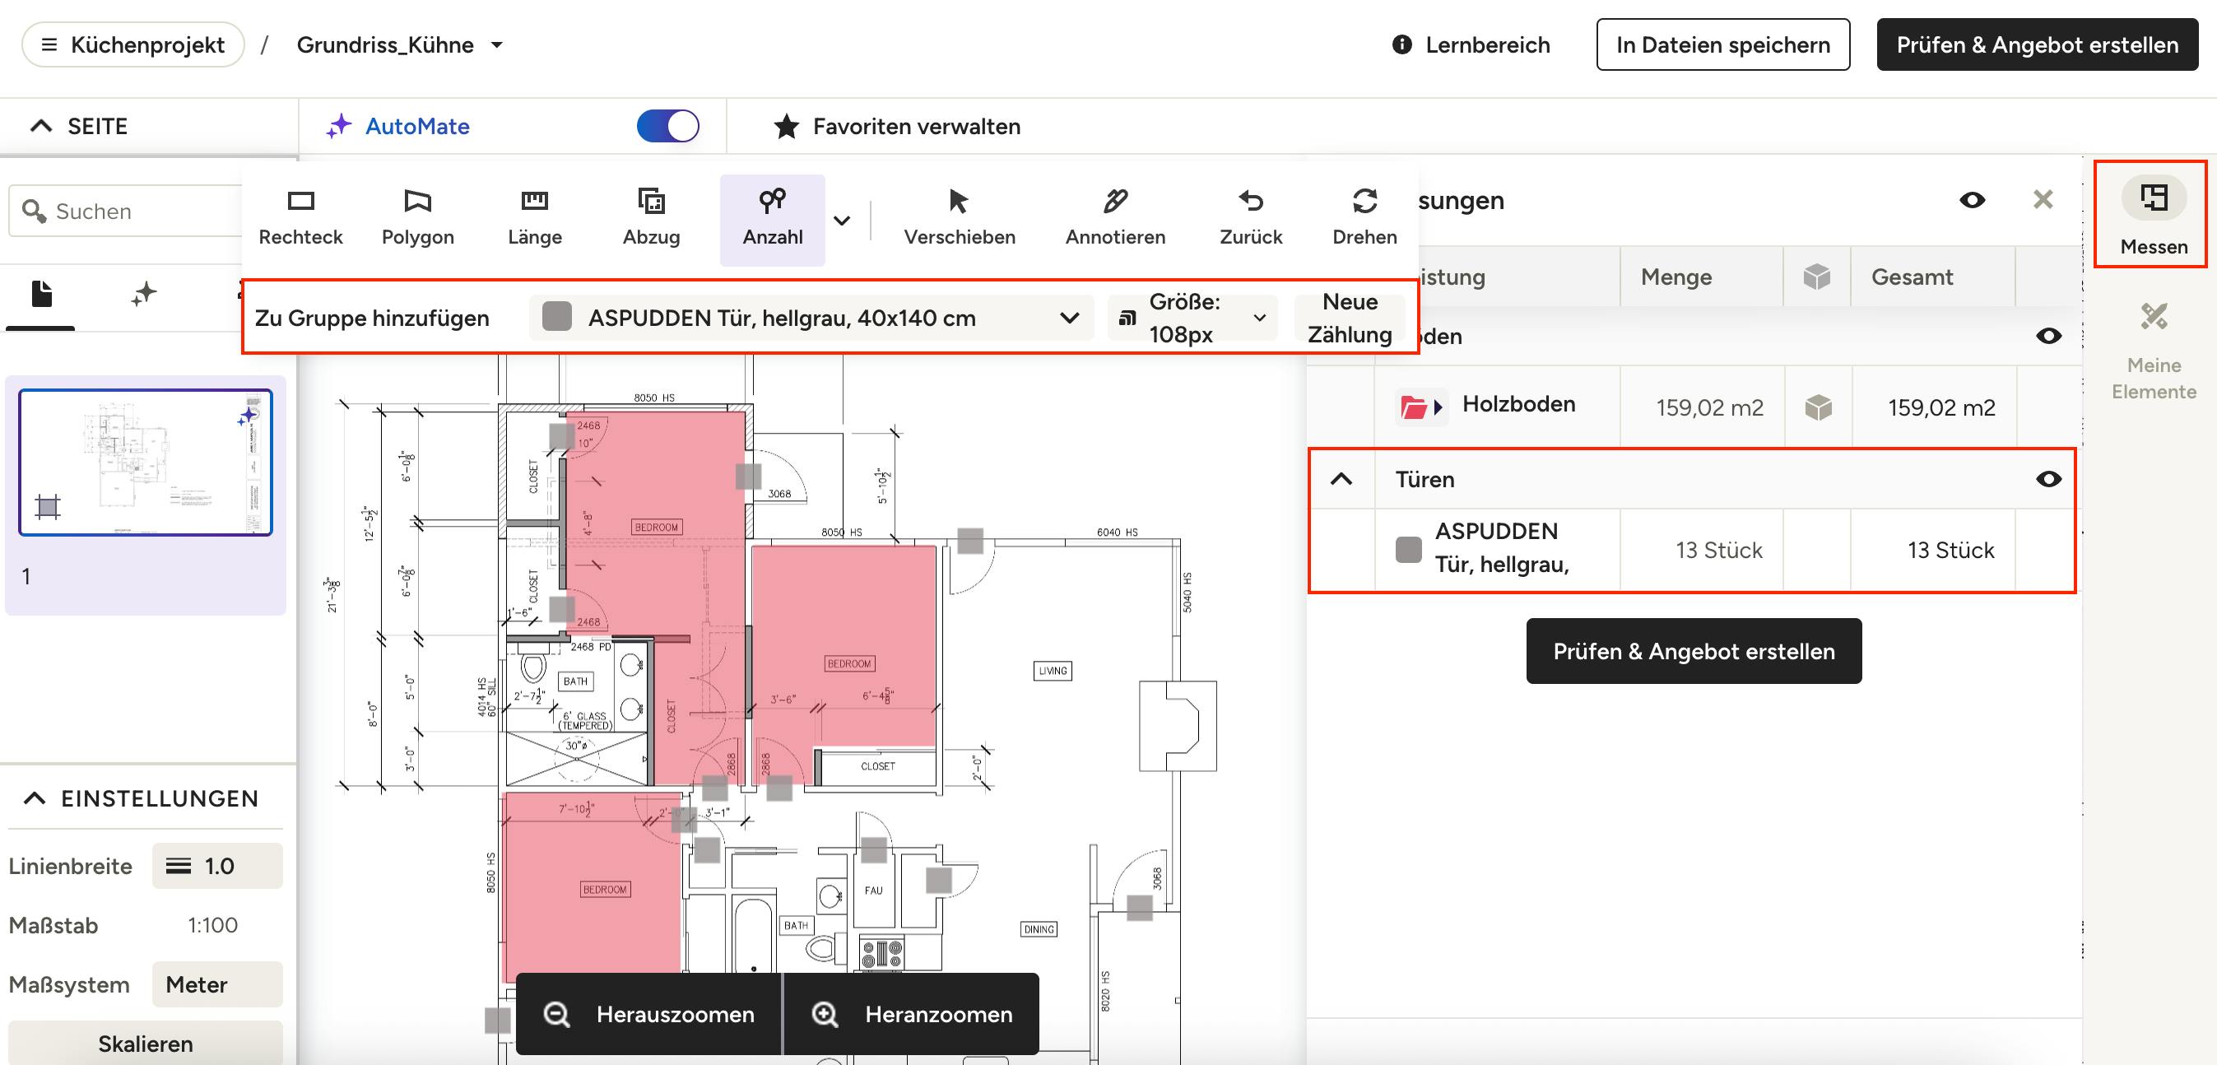
Task: Open the Linienbreite 1.0 dropdown
Action: pyautogui.click(x=218, y=865)
